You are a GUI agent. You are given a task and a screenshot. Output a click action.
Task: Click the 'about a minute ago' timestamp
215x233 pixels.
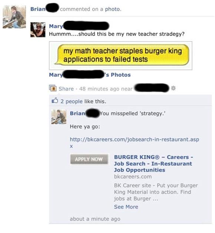(x=95, y=219)
